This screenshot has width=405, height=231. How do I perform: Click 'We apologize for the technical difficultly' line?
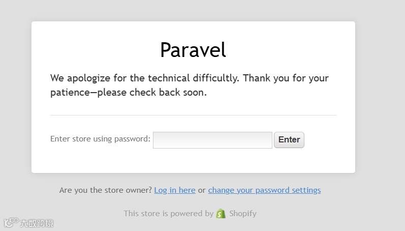pyautogui.click(x=145, y=78)
